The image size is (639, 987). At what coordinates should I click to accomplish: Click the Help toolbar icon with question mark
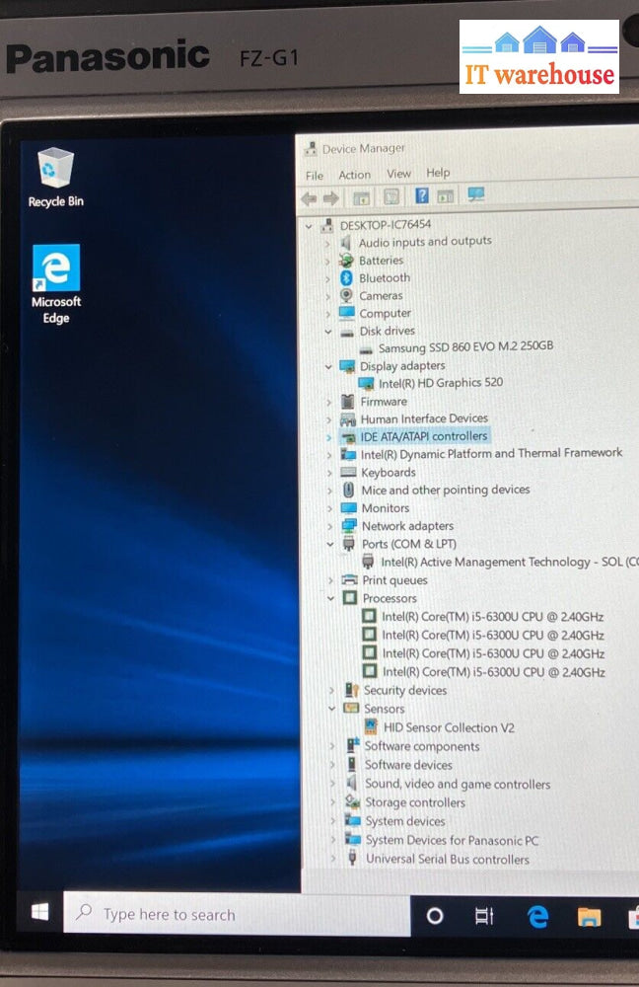click(421, 196)
